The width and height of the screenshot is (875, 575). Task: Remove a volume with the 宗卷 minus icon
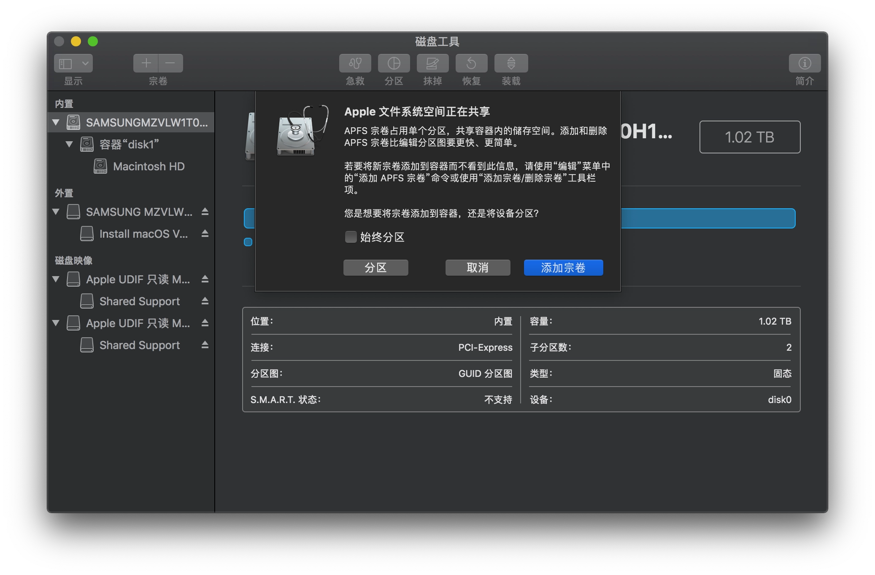[170, 63]
